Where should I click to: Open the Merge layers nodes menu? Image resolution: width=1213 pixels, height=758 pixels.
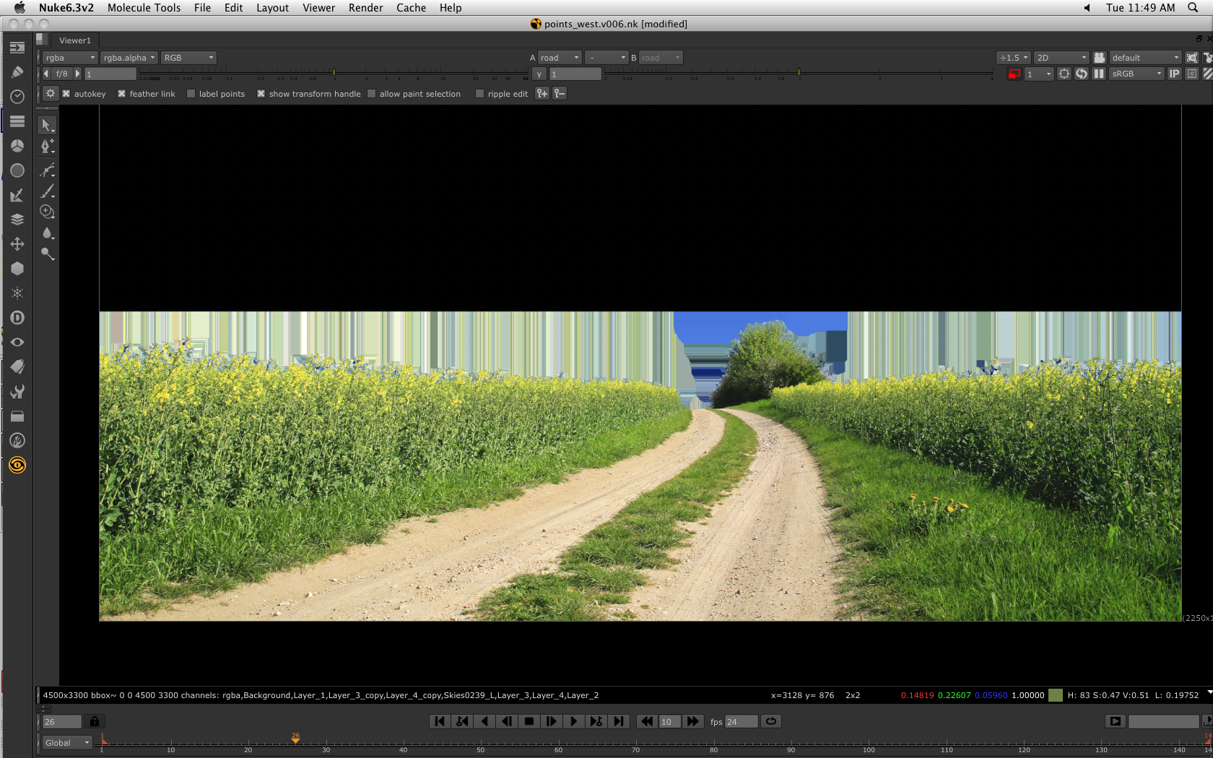pos(17,219)
